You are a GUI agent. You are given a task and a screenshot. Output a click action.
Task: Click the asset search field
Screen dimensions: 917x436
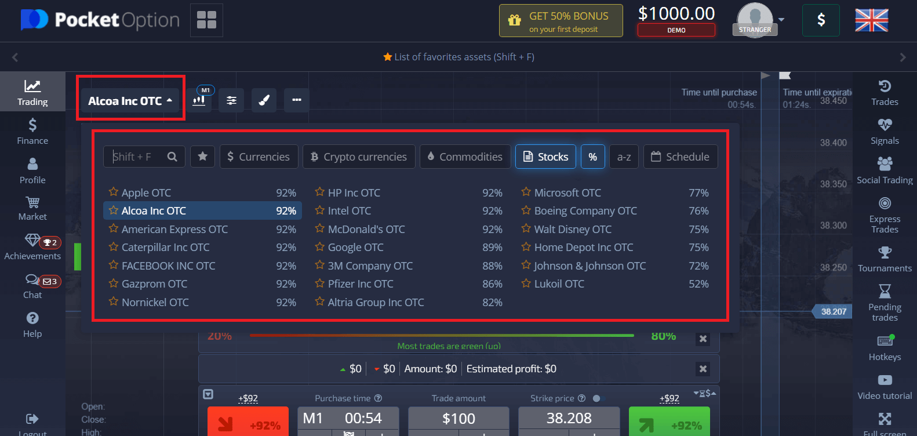tap(144, 157)
